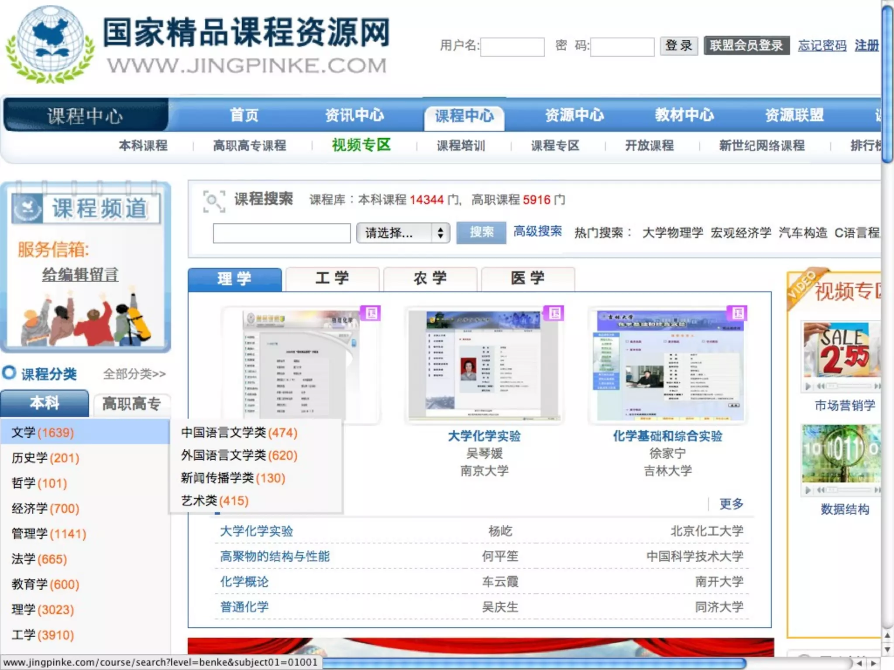Open 资源中心 in the navigation bar
This screenshot has height=670, width=894.
coord(574,115)
